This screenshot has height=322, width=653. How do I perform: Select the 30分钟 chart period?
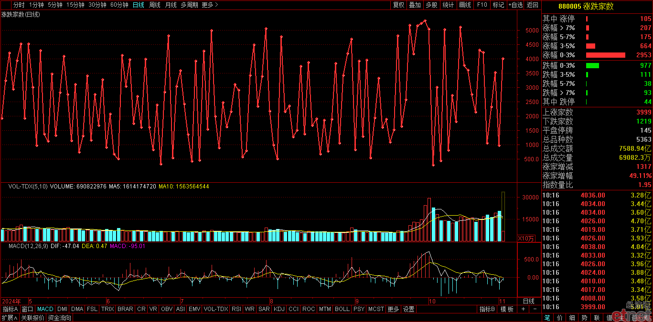tap(97, 5)
